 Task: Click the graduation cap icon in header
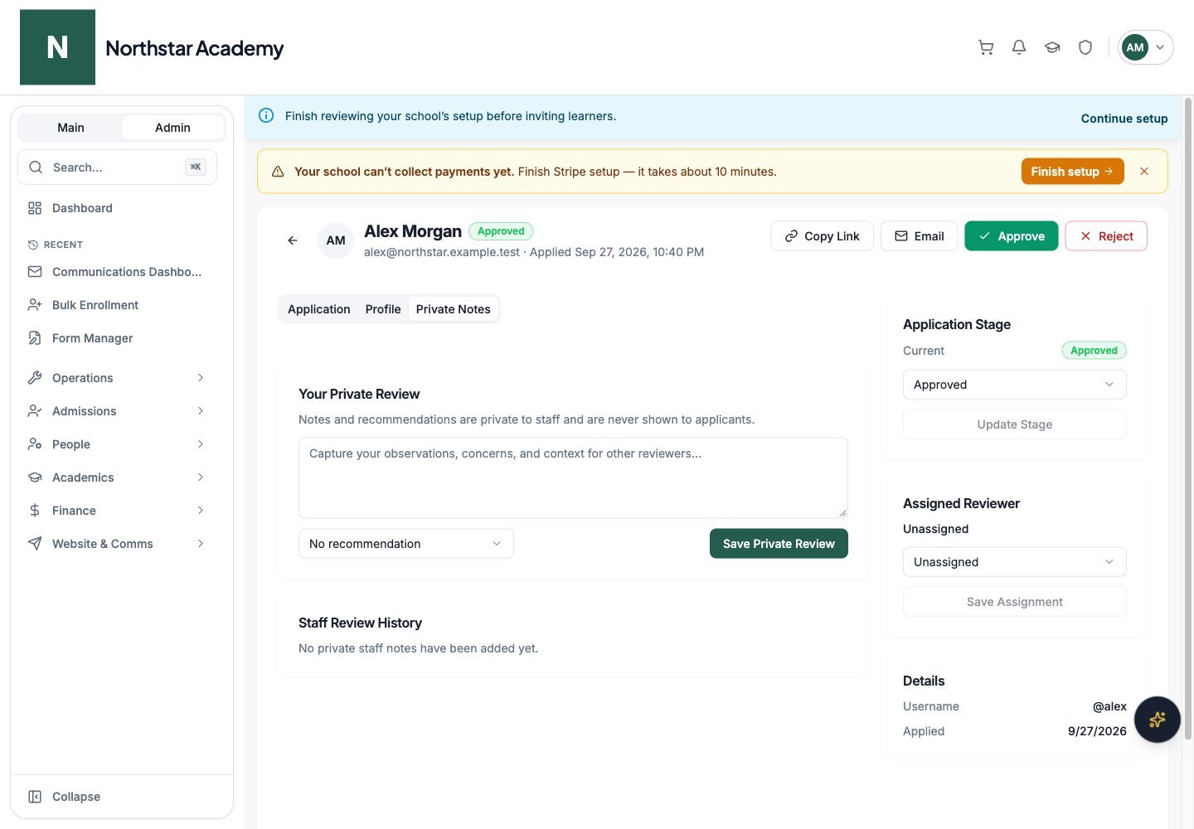click(x=1052, y=47)
